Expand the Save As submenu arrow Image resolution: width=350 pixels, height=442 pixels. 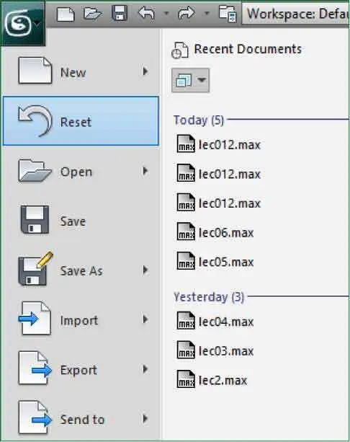145,270
